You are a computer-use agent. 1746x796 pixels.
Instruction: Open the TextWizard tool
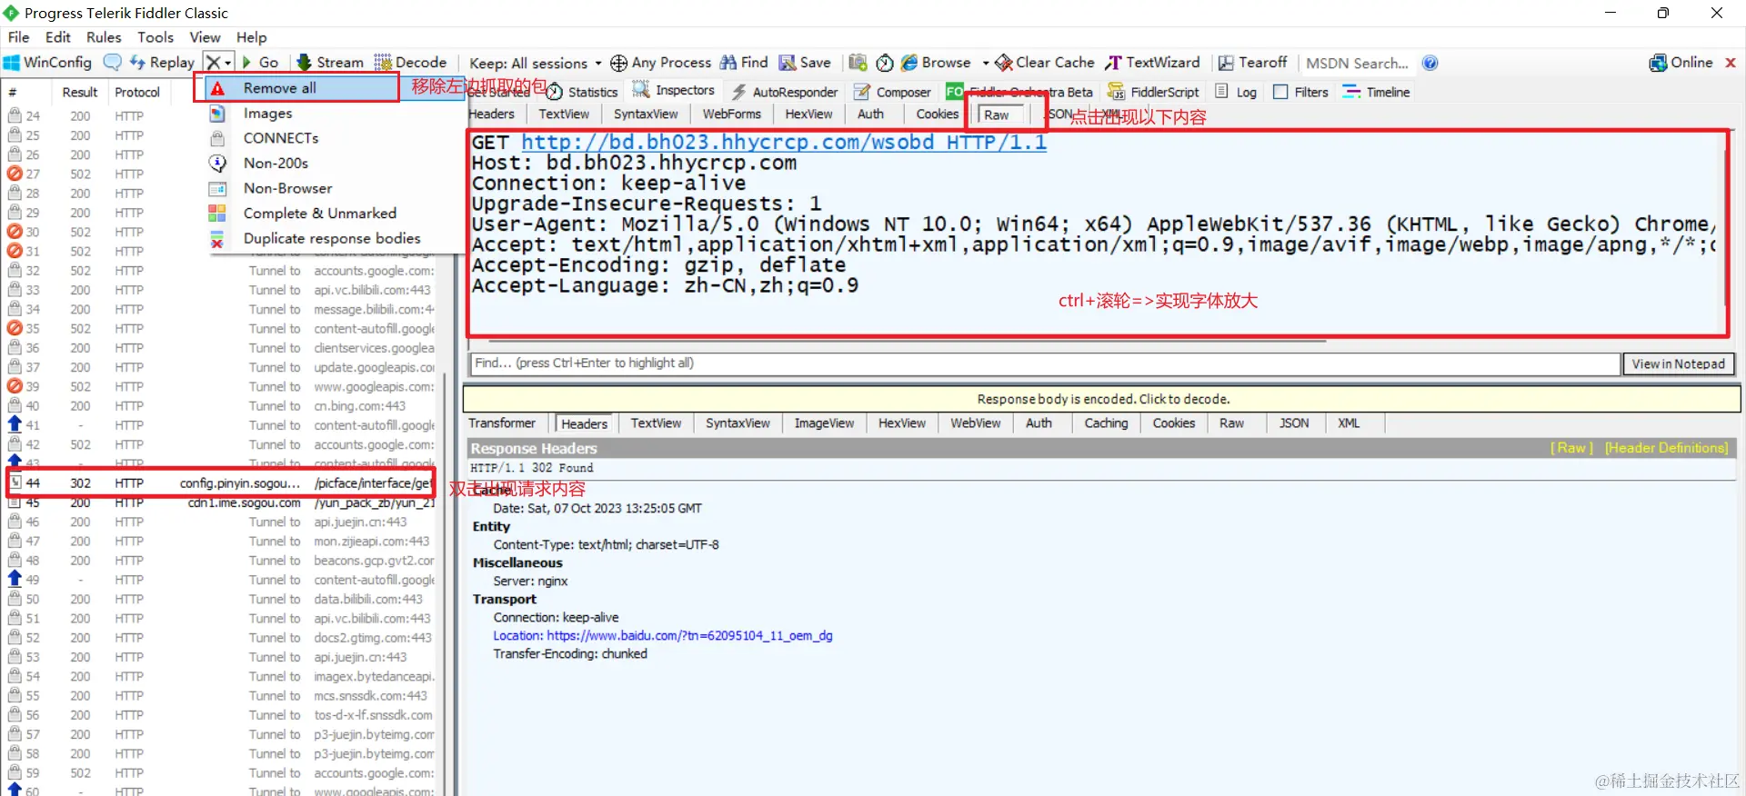1152,62
